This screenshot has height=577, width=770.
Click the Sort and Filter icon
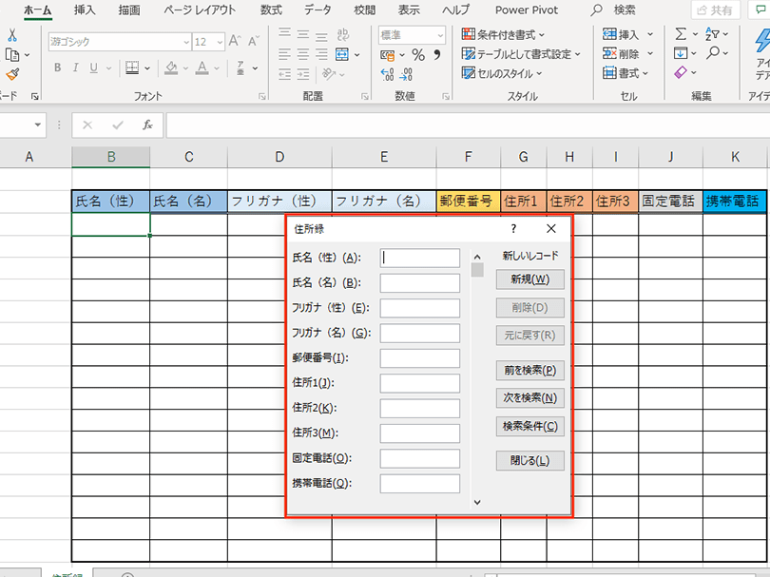(x=713, y=34)
